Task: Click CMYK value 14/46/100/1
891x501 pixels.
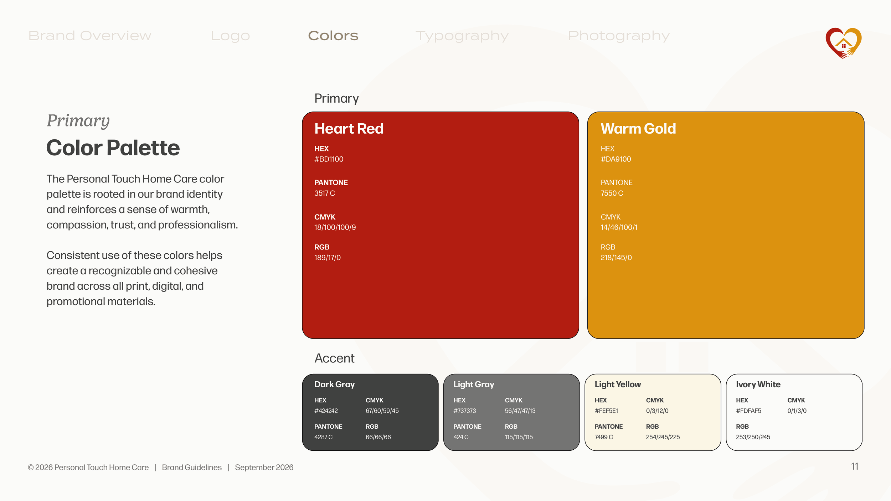Action: [619, 227]
